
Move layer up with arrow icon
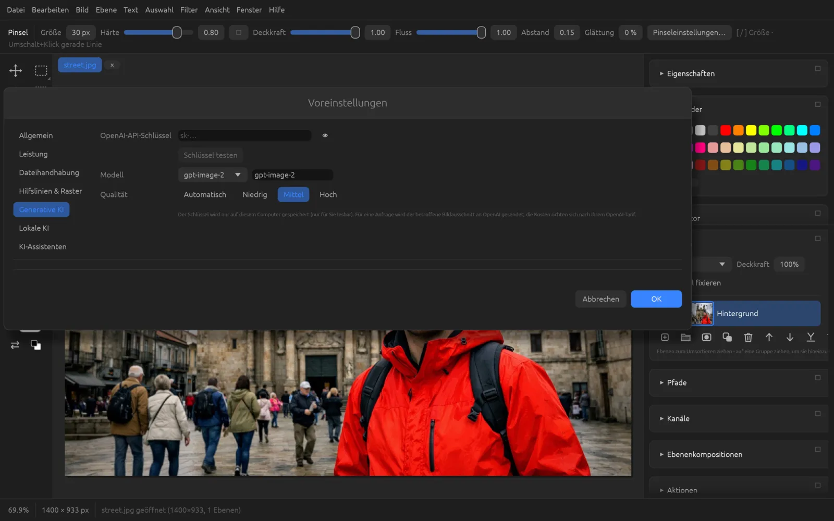pos(769,338)
